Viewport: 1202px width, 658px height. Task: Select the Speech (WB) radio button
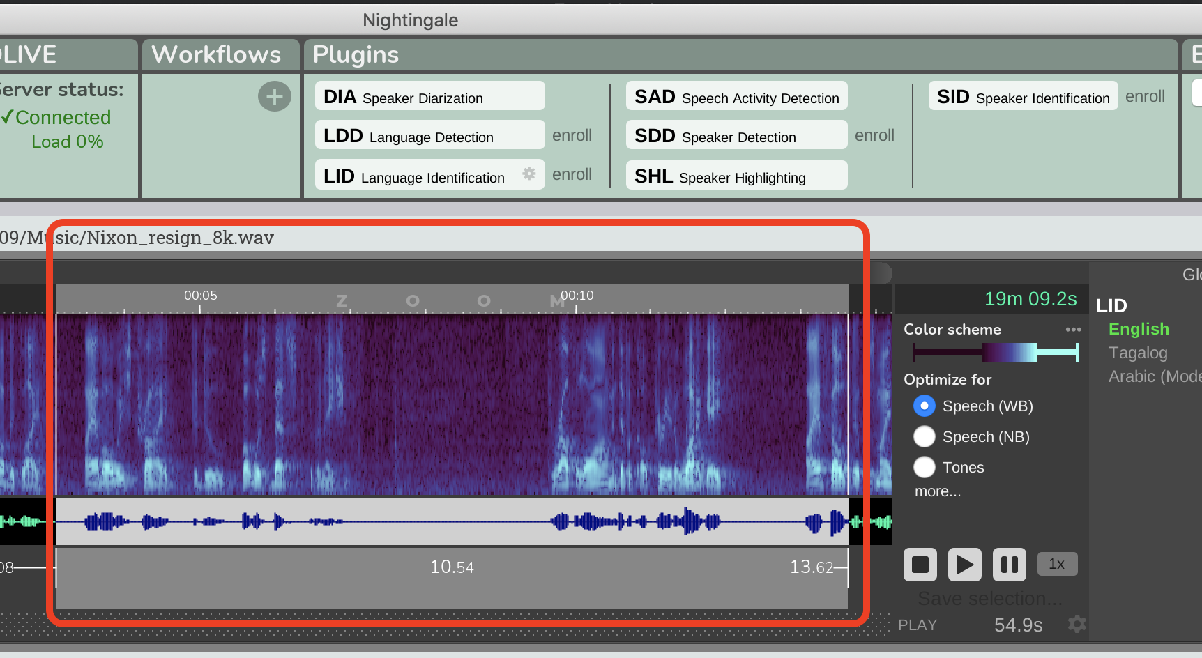pyautogui.click(x=924, y=406)
